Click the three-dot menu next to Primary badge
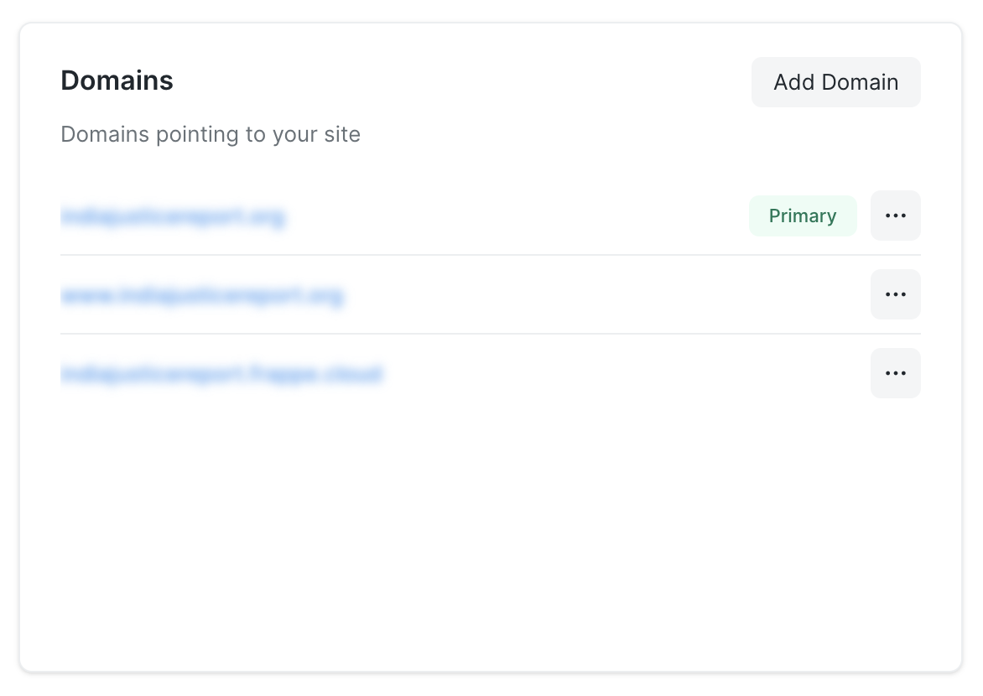Image resolution: width=983 pixels, height=696 pixels. click(x=895, y=216)
